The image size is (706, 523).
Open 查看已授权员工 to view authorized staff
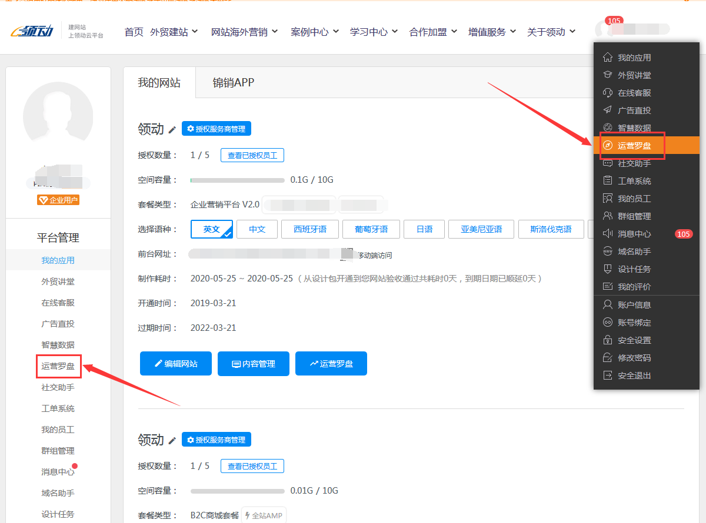252,155
